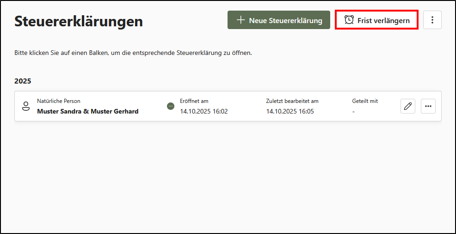Click the Geteilt mit label

pos(365,101)
